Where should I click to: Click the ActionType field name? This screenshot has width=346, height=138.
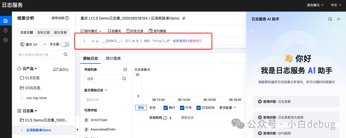(99, 120)
